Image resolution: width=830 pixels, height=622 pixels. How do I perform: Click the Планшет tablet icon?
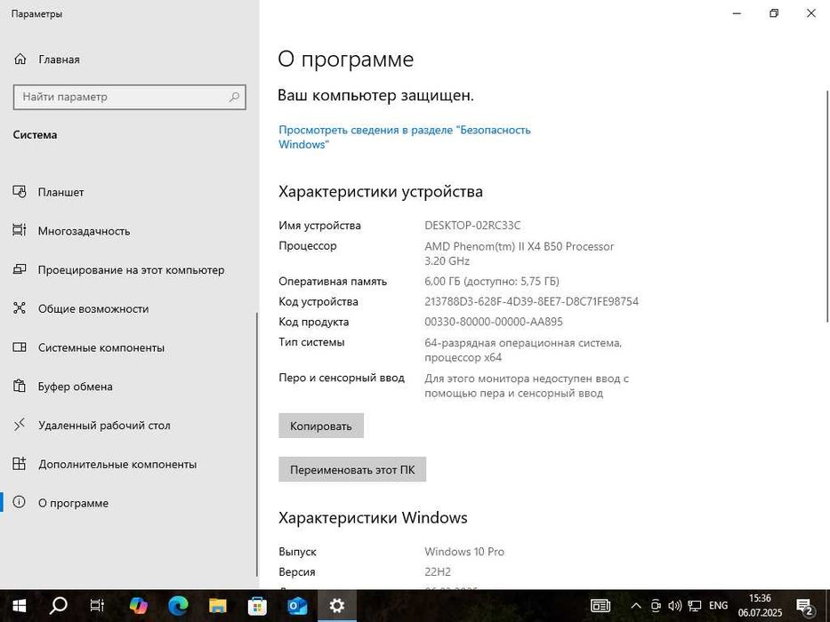tap(19, 191)
